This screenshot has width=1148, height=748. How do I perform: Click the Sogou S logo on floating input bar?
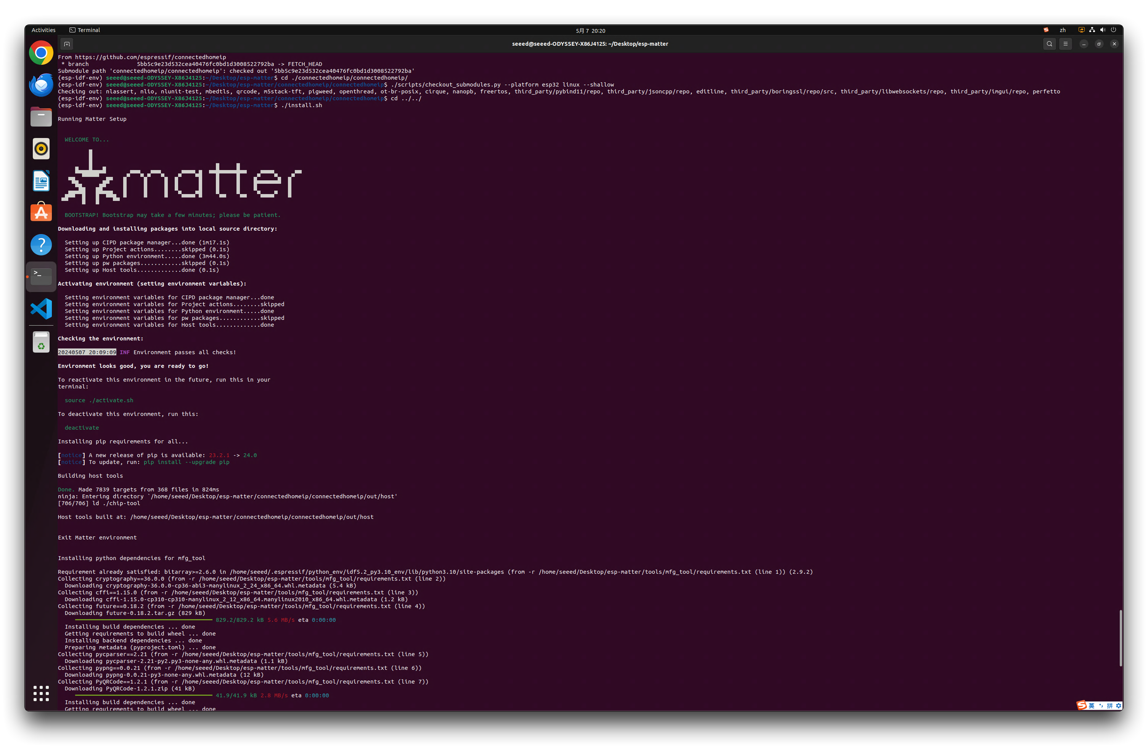pos(1082,705)
